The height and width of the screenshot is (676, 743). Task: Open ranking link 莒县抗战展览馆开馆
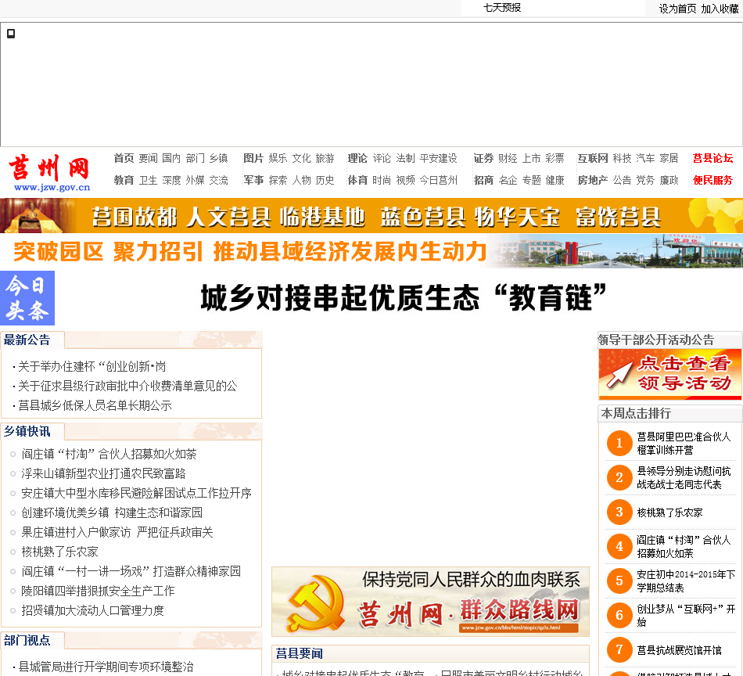click(x=679, y=650)
